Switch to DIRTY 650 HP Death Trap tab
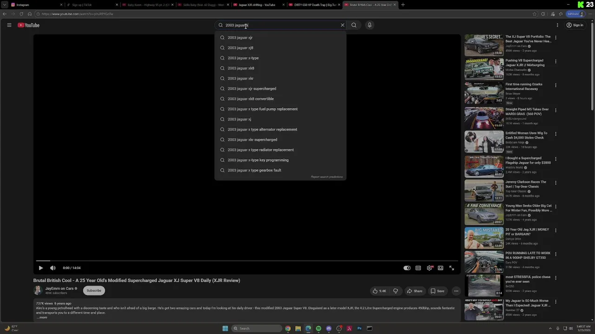The image size is (595, 334). [x=314, y=5]
